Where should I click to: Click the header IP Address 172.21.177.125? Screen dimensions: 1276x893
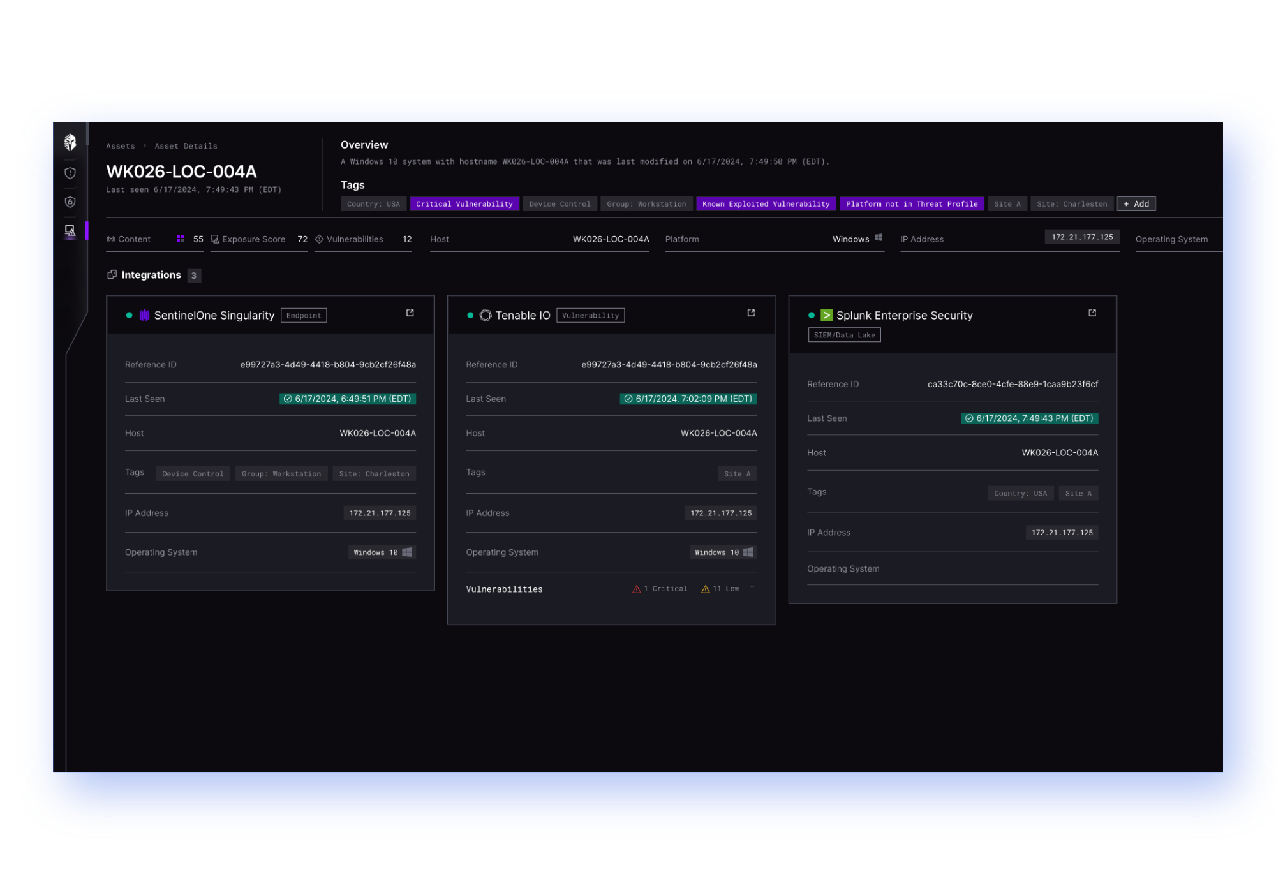1082,237
